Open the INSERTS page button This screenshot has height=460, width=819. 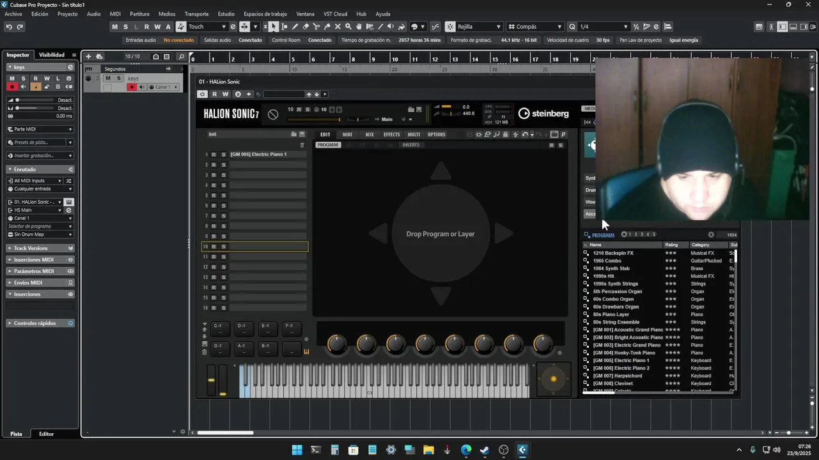point(410,145)
